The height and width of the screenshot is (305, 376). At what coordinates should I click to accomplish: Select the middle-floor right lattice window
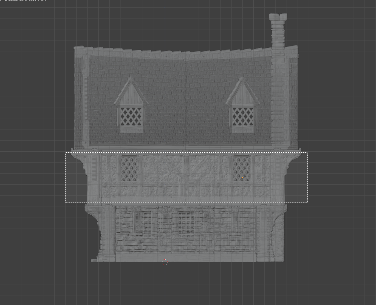click(x=242, y=167)
